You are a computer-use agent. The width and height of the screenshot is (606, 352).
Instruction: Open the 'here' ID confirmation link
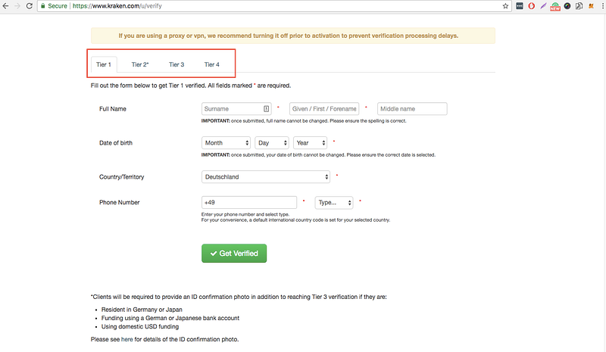[x=127, y=339]
